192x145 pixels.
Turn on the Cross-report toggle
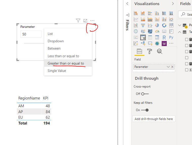(145, 94)
